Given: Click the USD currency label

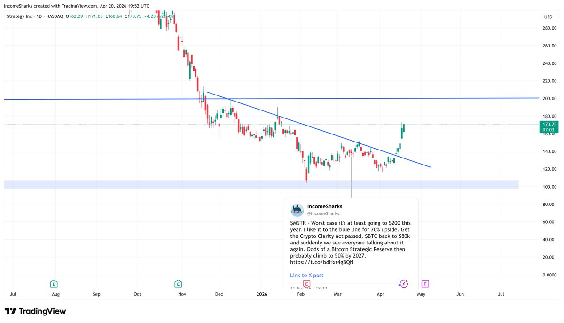Looking at the screenshot, I should coord(548,17).
